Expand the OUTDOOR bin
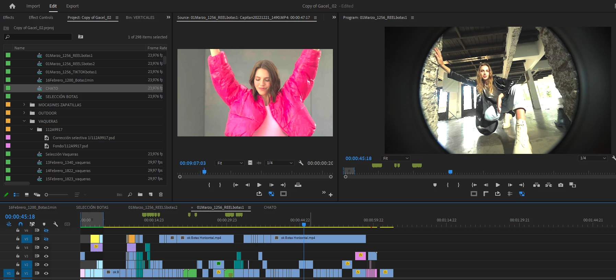Image resolution: width=616 pixels, height=280 pixels. click(24, 113)
